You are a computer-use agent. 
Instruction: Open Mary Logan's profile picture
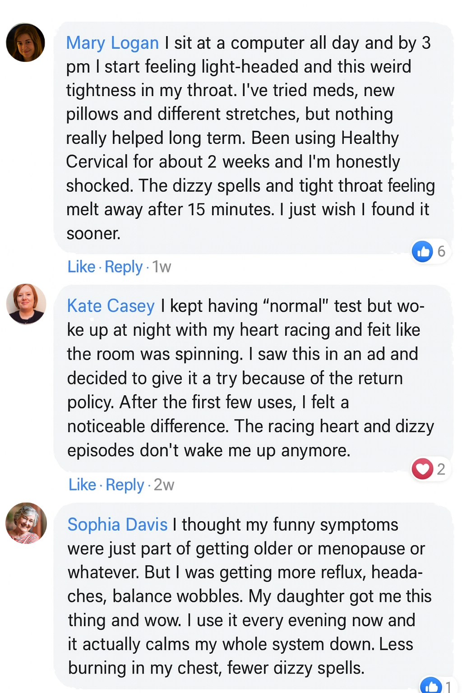coord(25,42)
